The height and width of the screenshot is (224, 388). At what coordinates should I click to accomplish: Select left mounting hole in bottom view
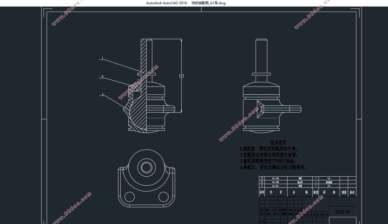130,196
